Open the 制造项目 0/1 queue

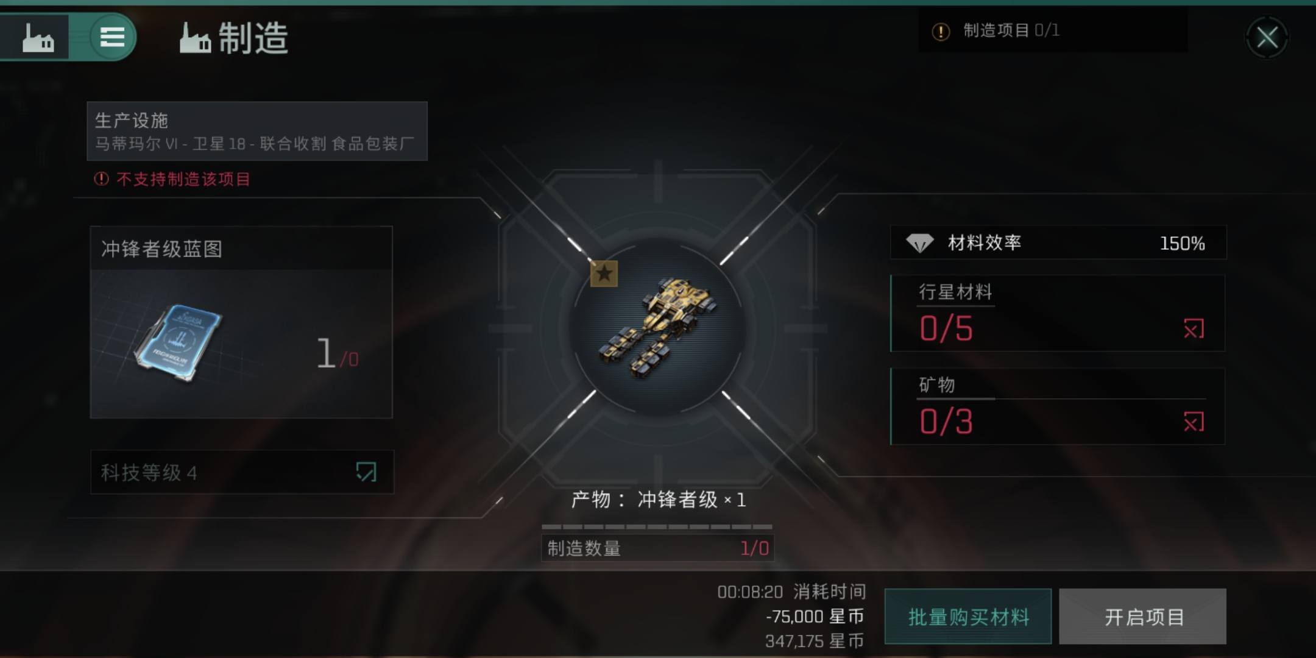(x=1053, y=30)
